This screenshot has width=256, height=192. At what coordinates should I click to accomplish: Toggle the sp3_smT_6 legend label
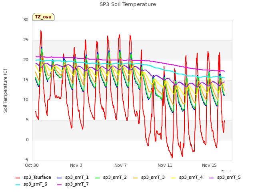35,184
